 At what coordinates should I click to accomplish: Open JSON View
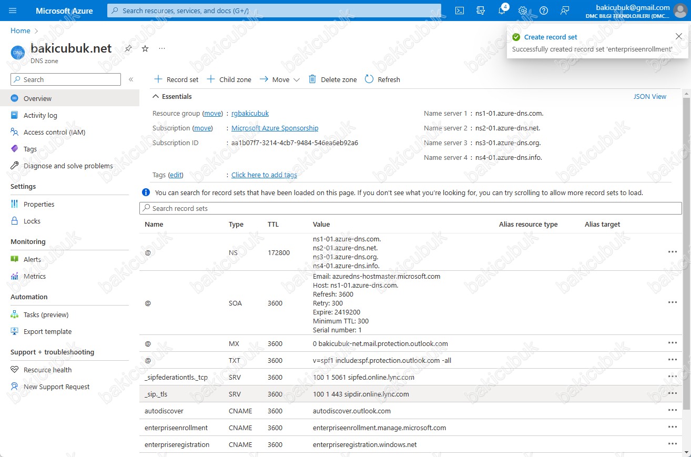pyautogui.click(x=650, y=96)
